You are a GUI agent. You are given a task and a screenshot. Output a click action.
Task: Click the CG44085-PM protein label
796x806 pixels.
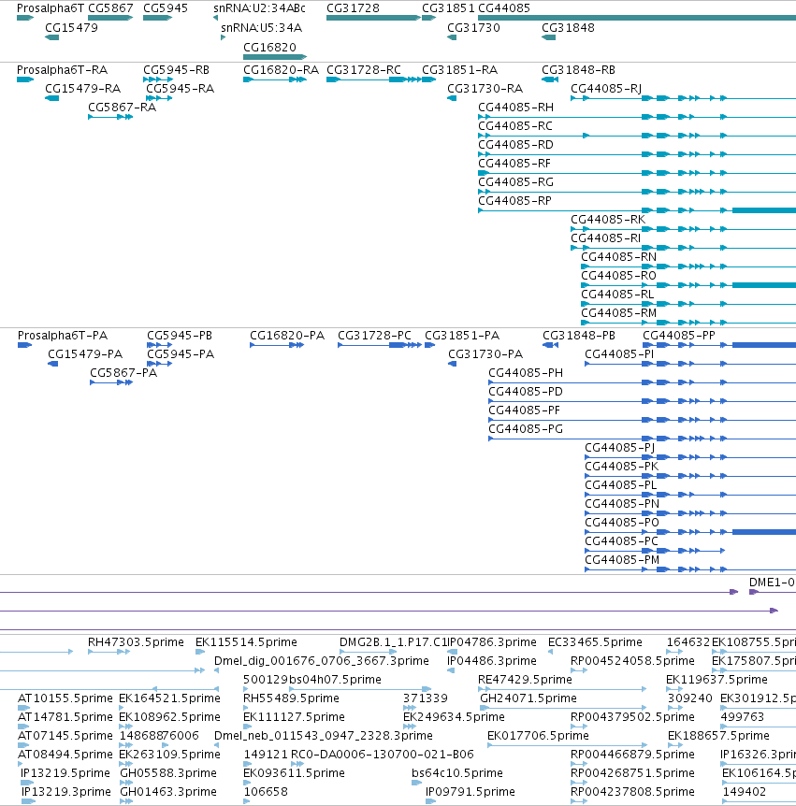(622, 560)
